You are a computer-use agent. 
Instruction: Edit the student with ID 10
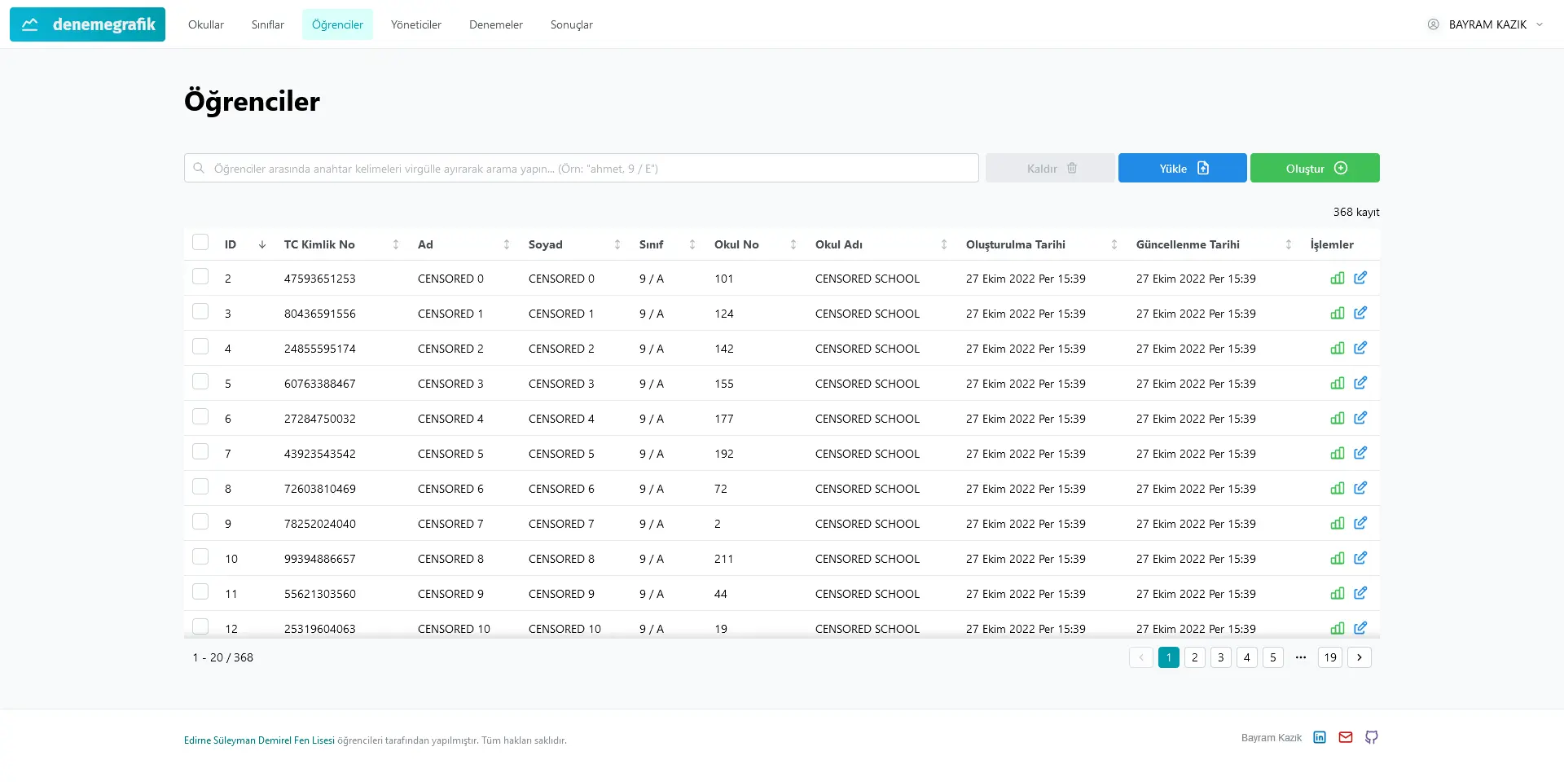click(x=1360, y=559)
